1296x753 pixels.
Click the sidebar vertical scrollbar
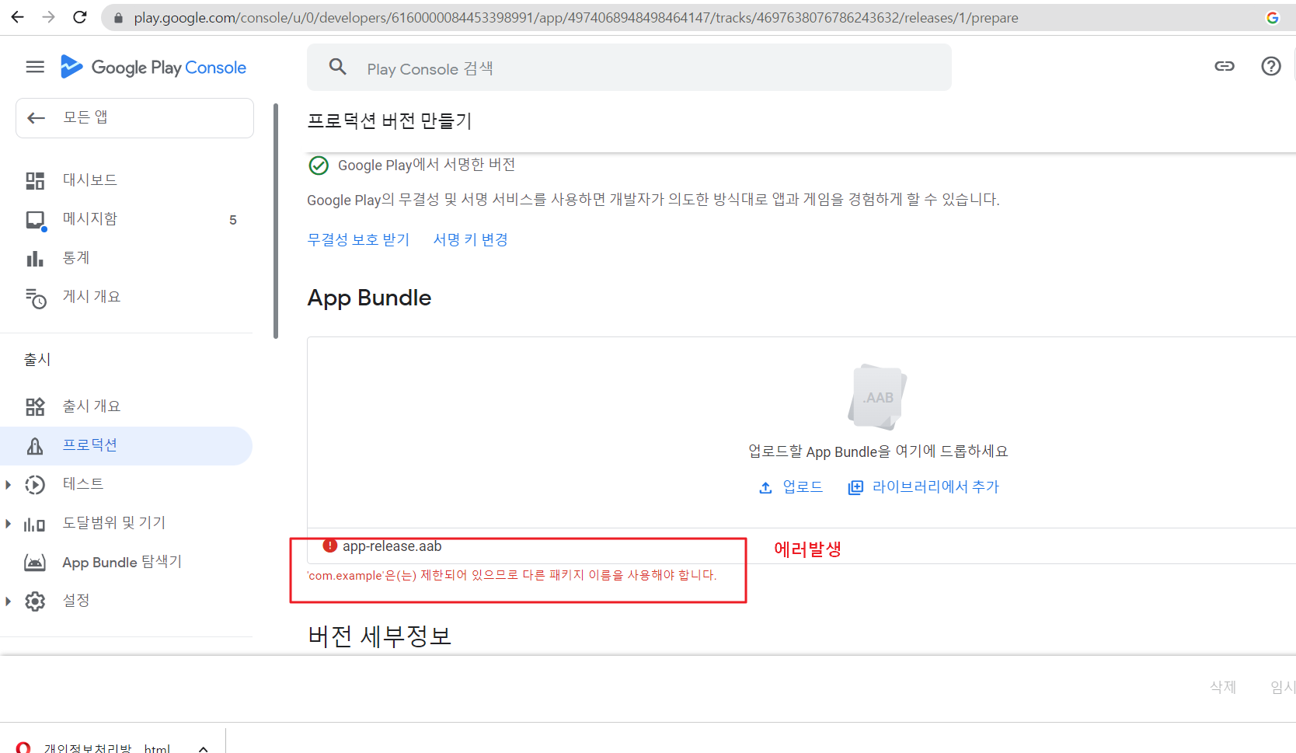pos(276,221)
